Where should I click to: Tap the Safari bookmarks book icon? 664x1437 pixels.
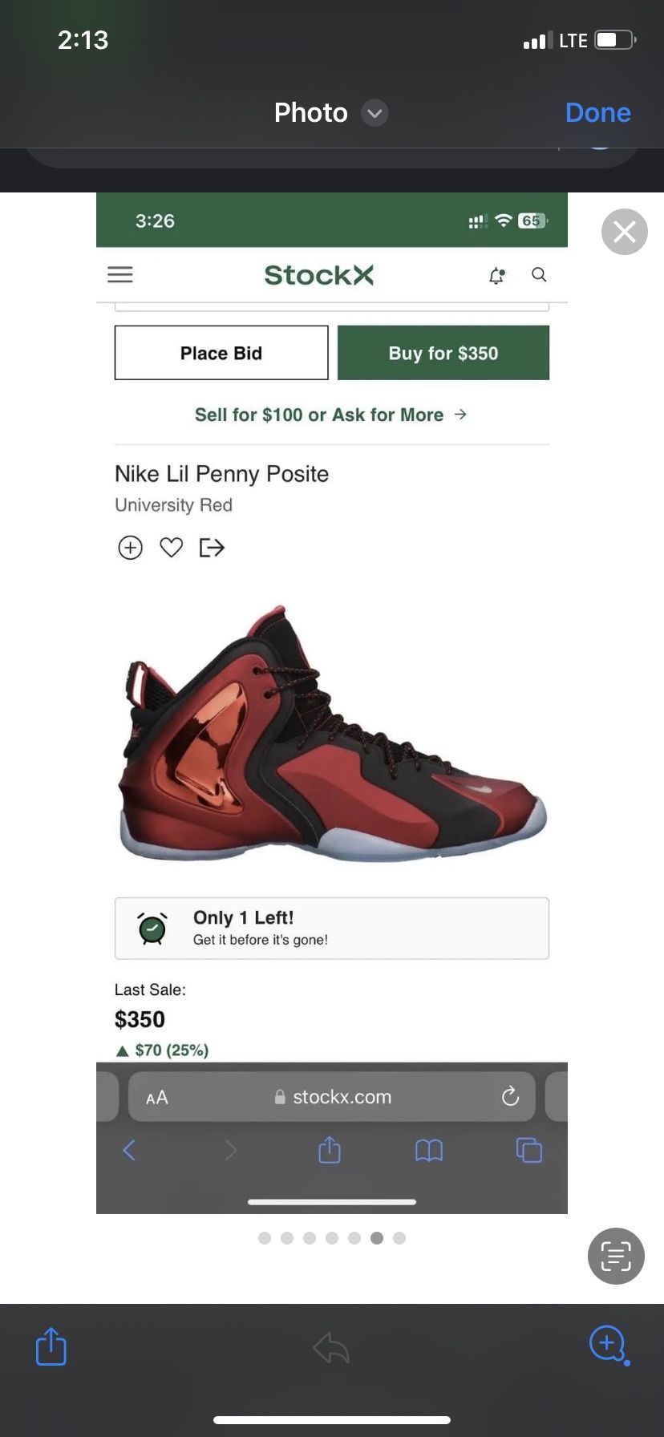(429, 1151)
